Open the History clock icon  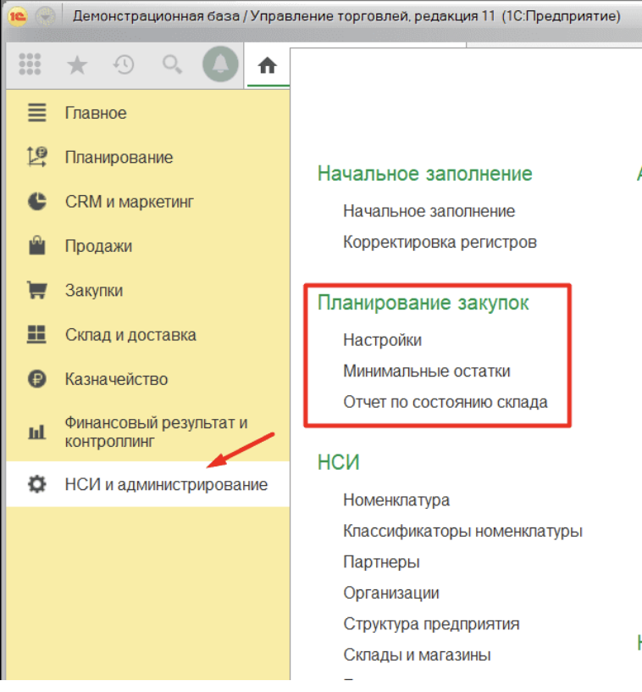pos(125,65)
